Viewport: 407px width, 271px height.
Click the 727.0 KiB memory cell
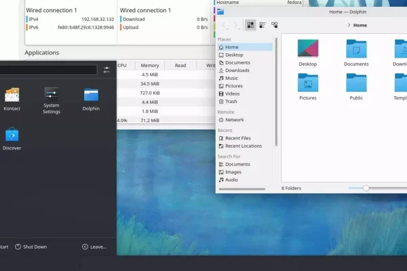[x=150, y=93]
